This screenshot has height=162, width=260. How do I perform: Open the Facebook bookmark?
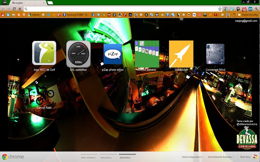(x=93, y=15)
